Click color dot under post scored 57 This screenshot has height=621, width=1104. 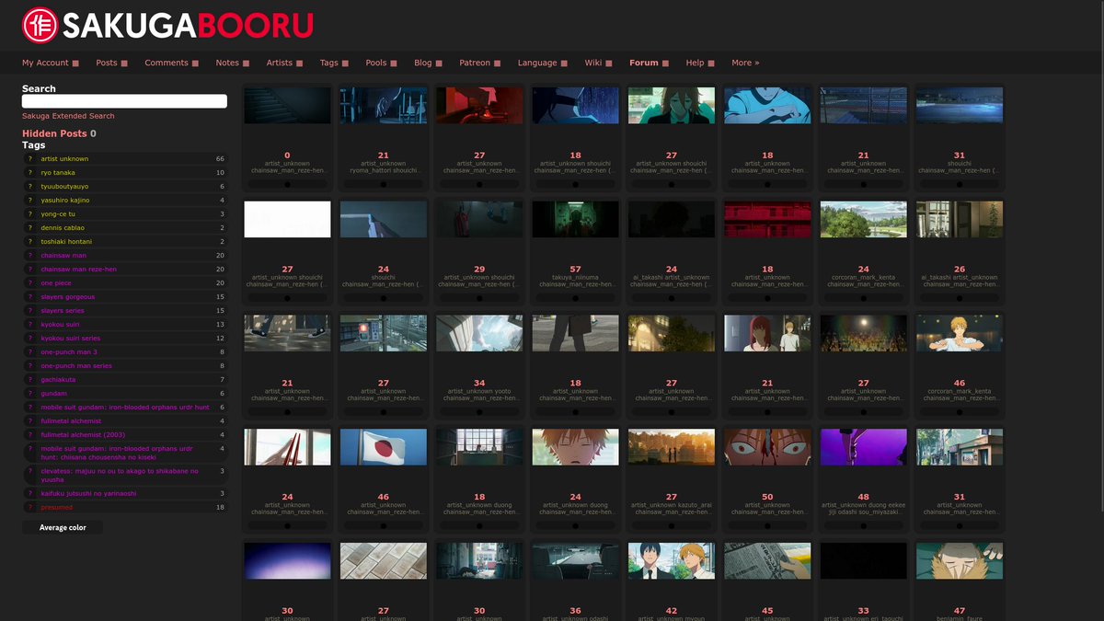click(x=576, y=298)
